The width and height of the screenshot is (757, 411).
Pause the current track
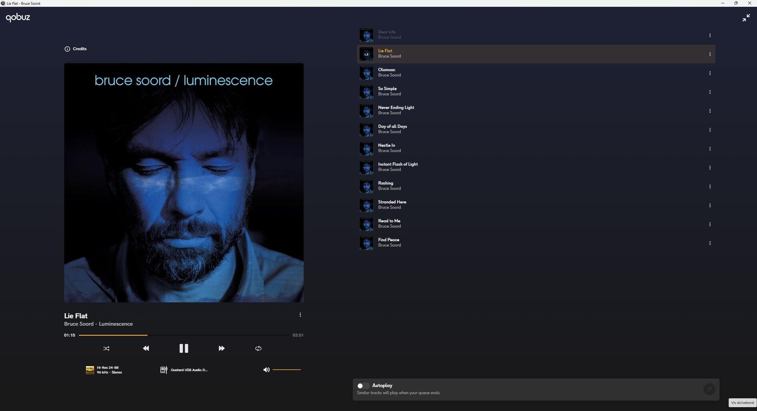184,348
